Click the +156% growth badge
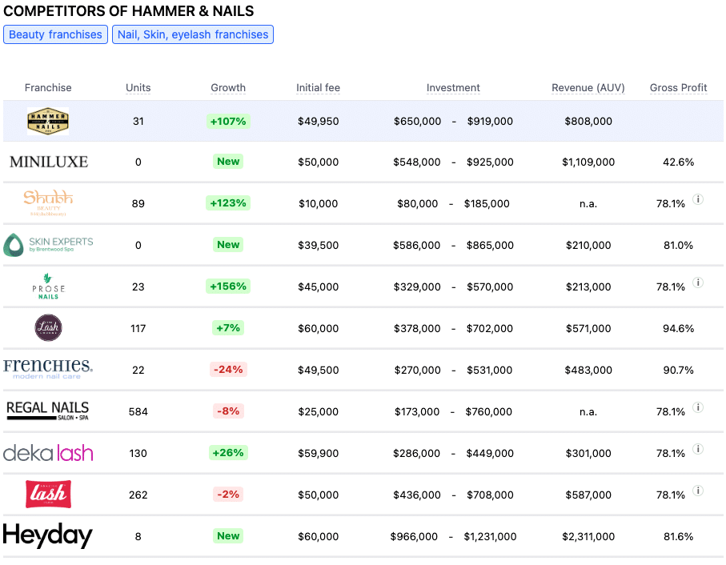The height and width of the screenshot is (565, 726). [x=228, y=287]
